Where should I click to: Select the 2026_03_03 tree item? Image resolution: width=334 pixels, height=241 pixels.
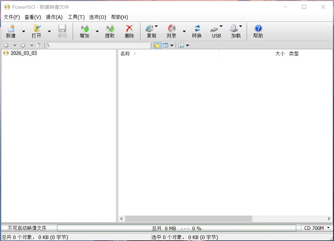[24, 53]
